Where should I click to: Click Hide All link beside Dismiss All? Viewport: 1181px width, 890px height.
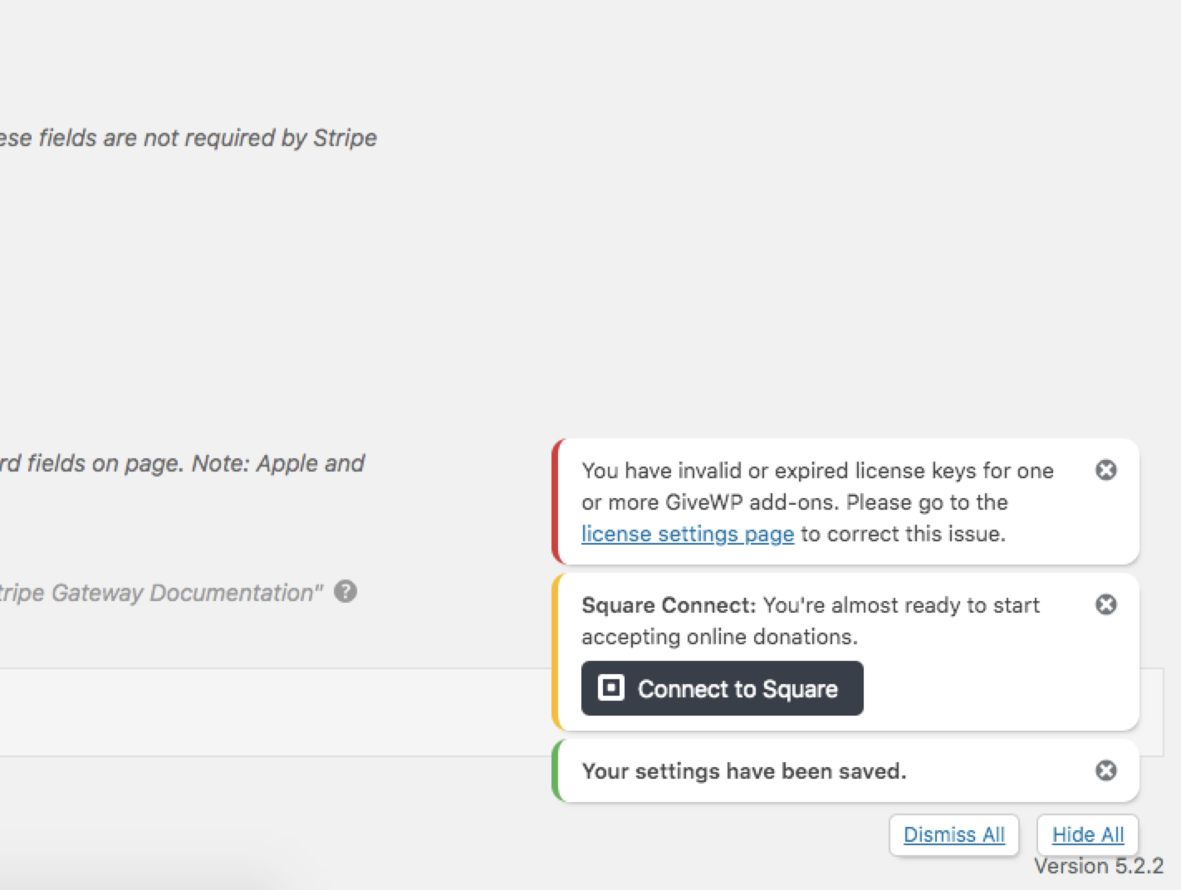(1087, 834)
